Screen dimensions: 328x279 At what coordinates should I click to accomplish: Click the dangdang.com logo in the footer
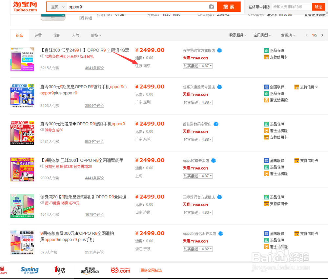point(120,270)
